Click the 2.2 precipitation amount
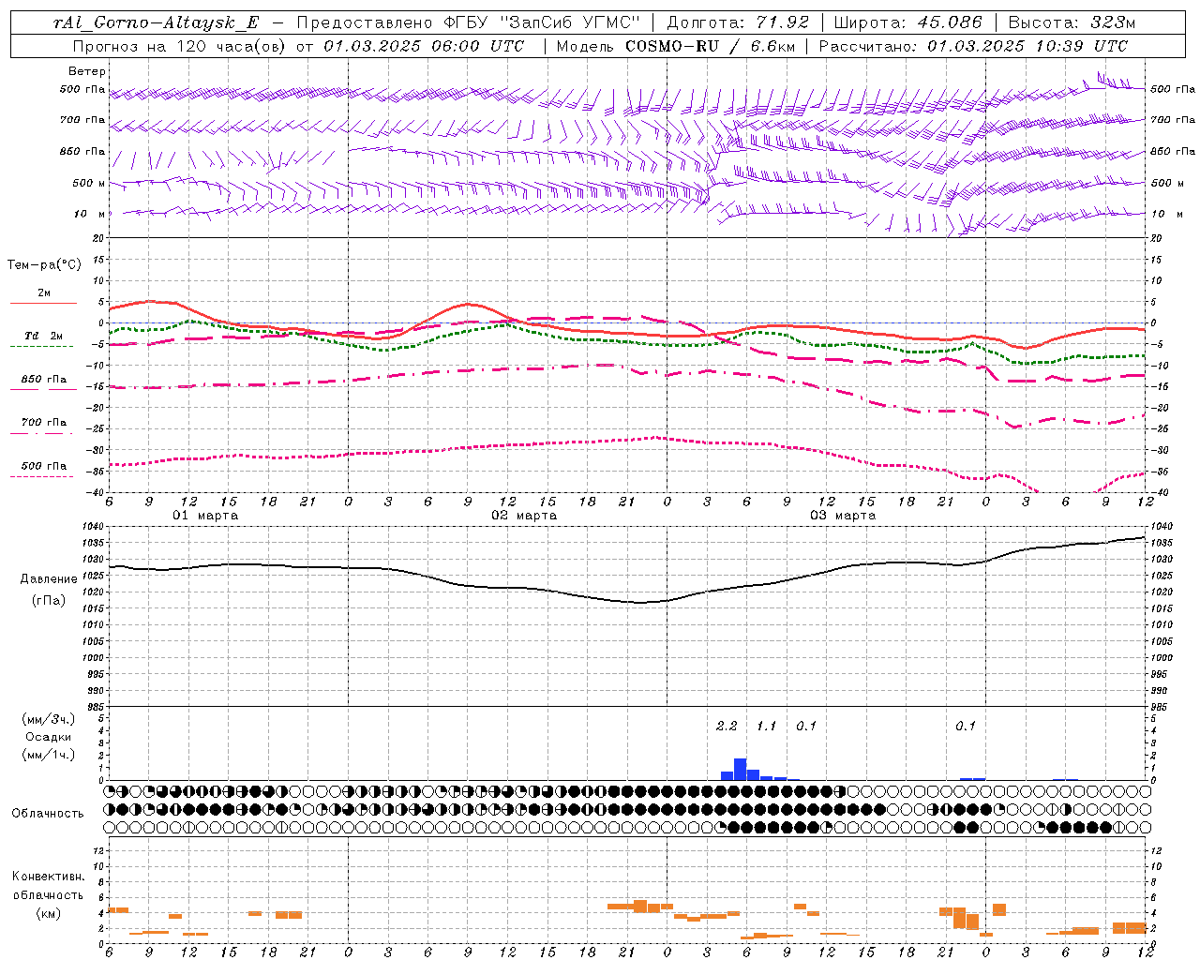The image size is (1200, 960). [x=727, y=726]
